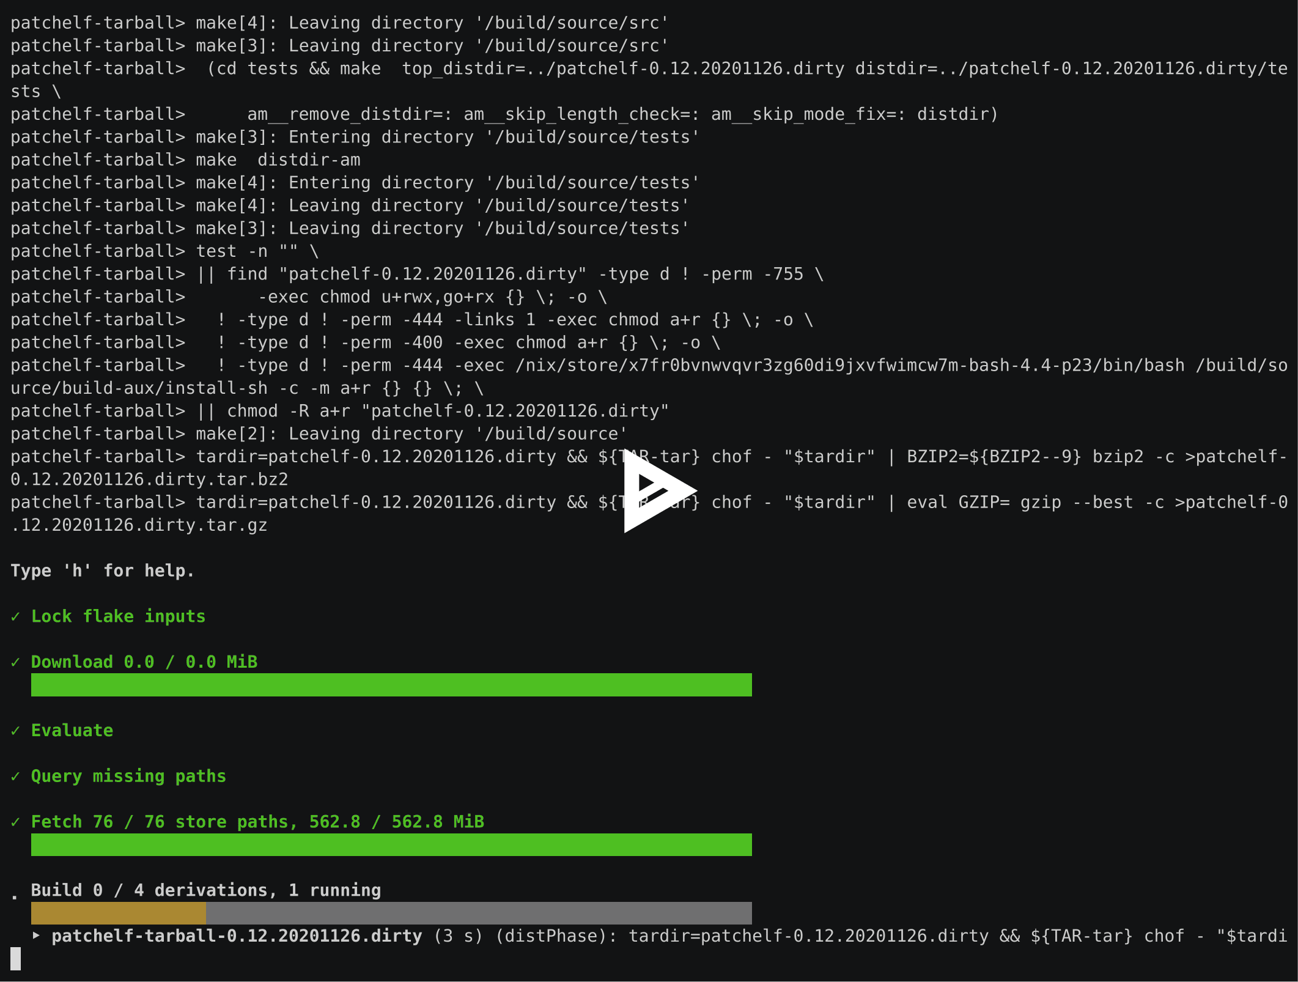Click the Download progress bar

[391, 685]
